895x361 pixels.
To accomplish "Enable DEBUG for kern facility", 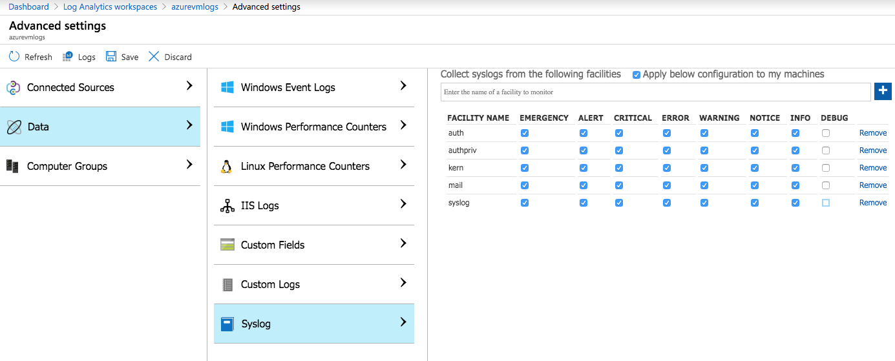I will coord(826,168).
